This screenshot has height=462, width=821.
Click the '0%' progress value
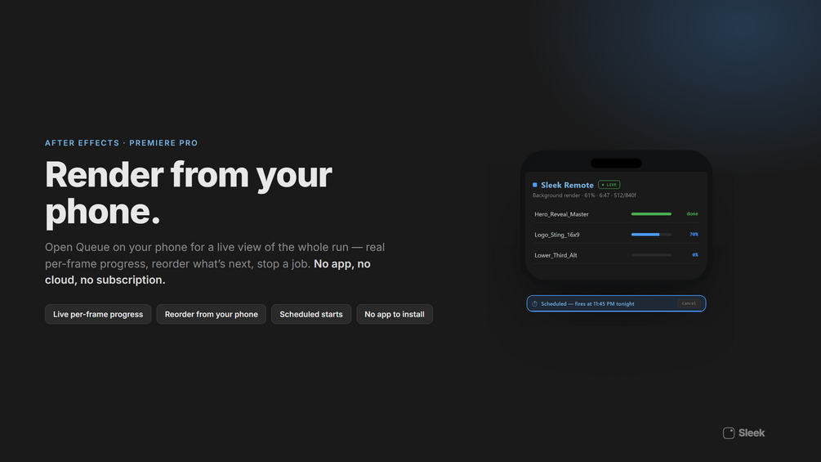click(695, 255)
